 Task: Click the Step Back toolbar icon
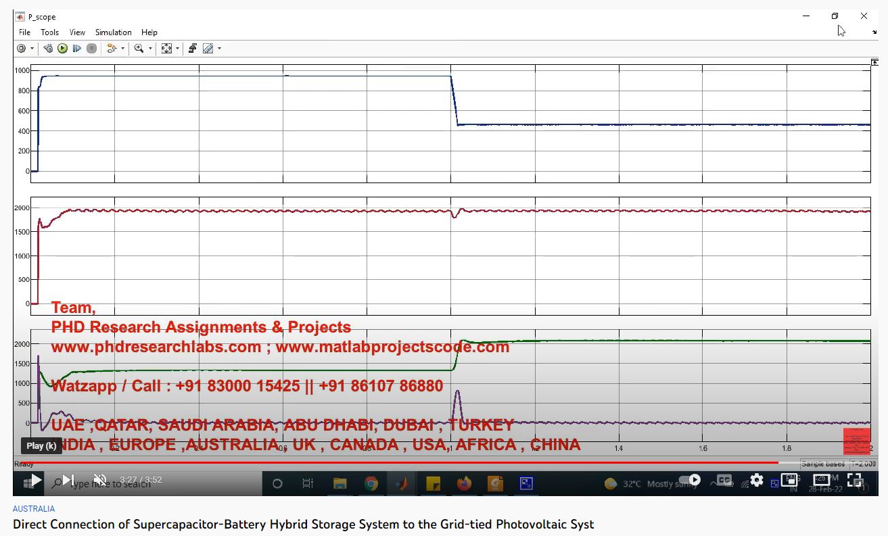tap(48, 49)
